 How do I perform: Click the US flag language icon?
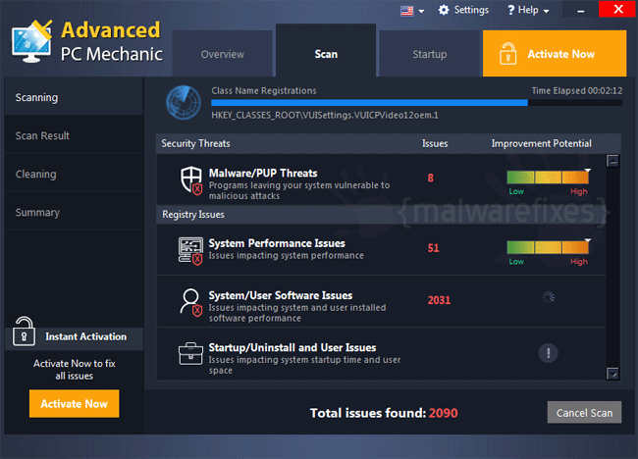[407, 11]
